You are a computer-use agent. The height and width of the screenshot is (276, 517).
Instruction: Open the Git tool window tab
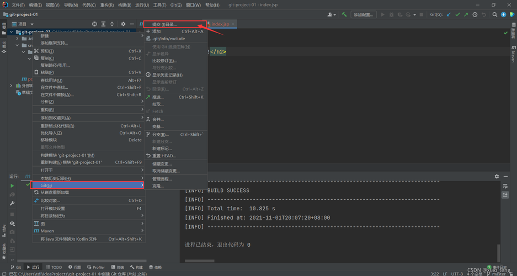tap(16, 267)
